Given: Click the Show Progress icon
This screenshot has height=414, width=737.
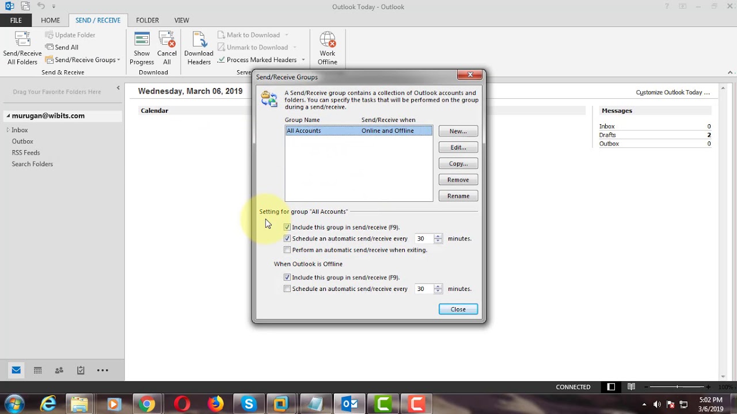Looking at the screenshot, I should pos(142,48).
